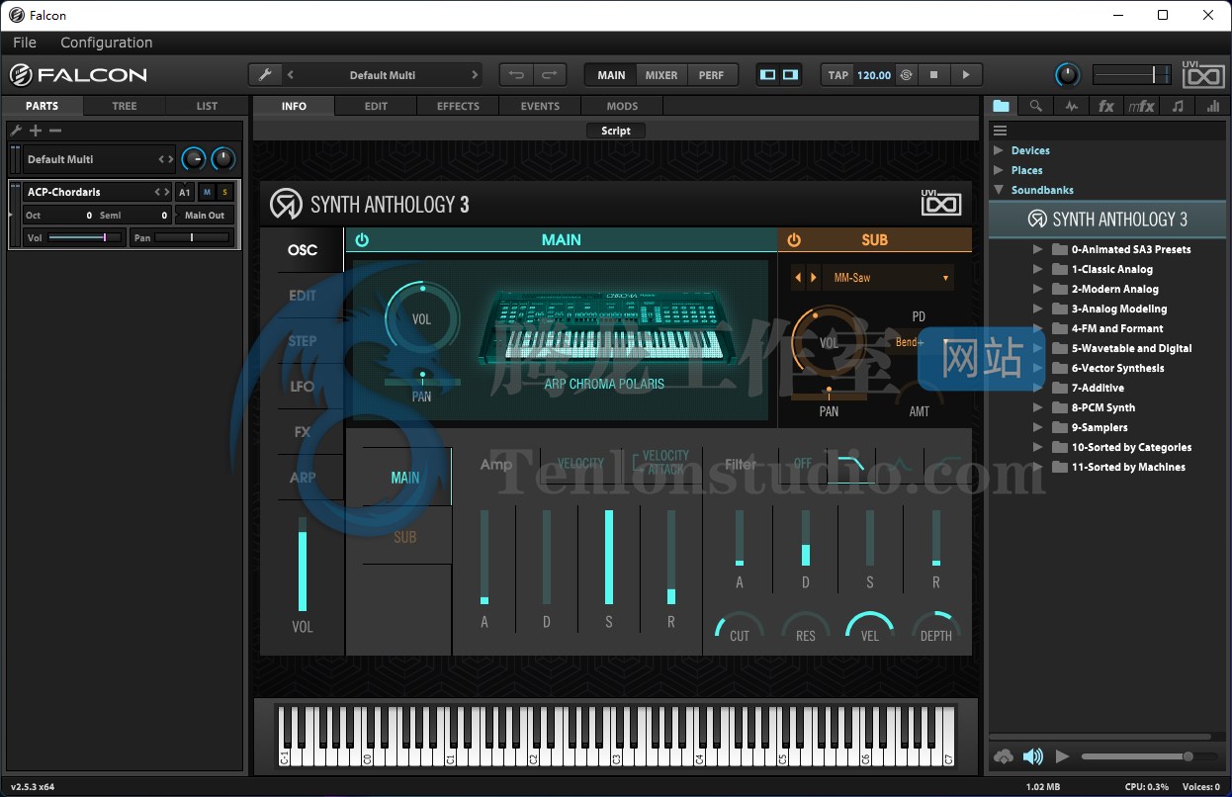Open the wrench settings next to Default Multi
Viewport: 1232px width, 797px height.
(x=264, y=75)
